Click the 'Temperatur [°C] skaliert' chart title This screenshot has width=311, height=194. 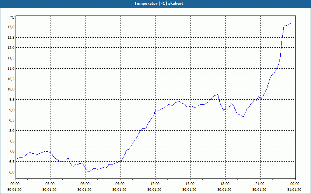(159, 3)
